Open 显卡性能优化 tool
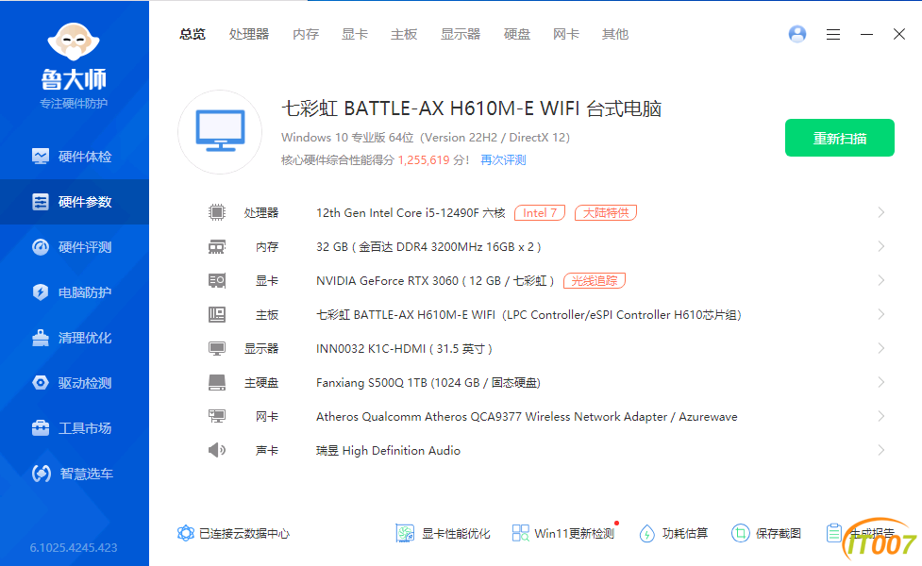922x566 pixels. (443, 533)
